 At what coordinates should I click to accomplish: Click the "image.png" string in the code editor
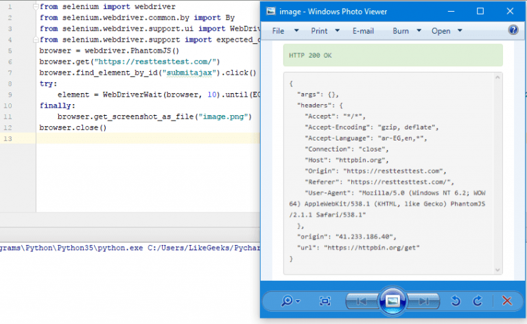[x=223, y=116]
